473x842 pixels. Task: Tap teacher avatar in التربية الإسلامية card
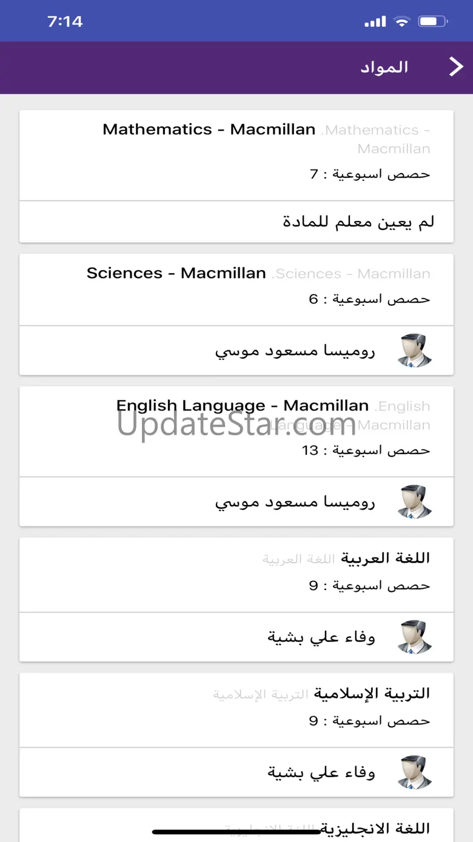[414, 773]
